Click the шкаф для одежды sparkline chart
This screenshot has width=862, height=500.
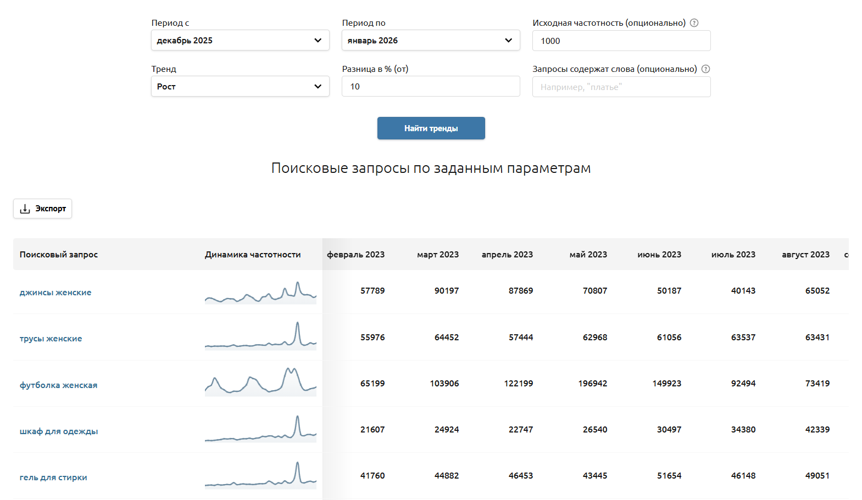(260, 429)
